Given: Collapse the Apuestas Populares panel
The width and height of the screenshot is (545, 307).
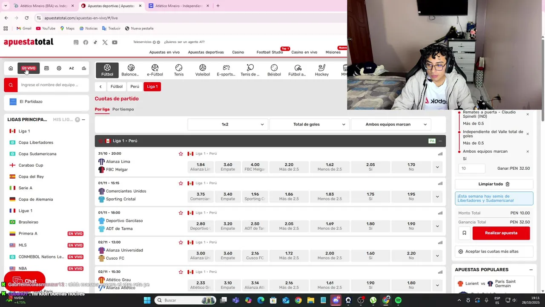Looking at the screenshot, I should 531,270.
